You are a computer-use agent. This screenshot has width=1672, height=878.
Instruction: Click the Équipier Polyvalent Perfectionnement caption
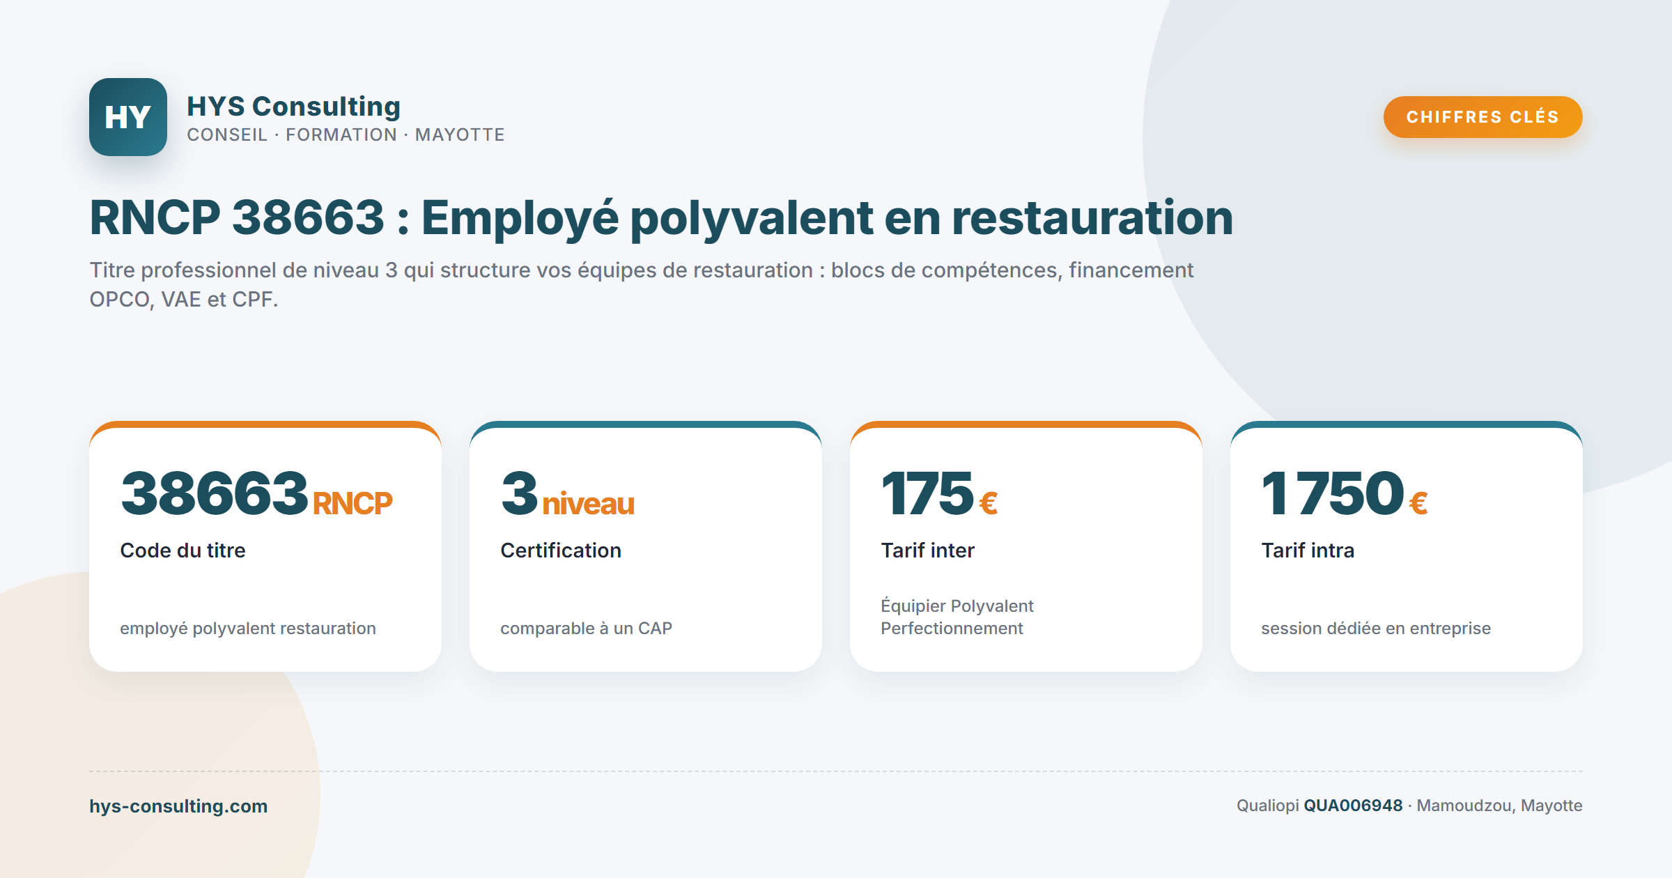click(957, 617)
